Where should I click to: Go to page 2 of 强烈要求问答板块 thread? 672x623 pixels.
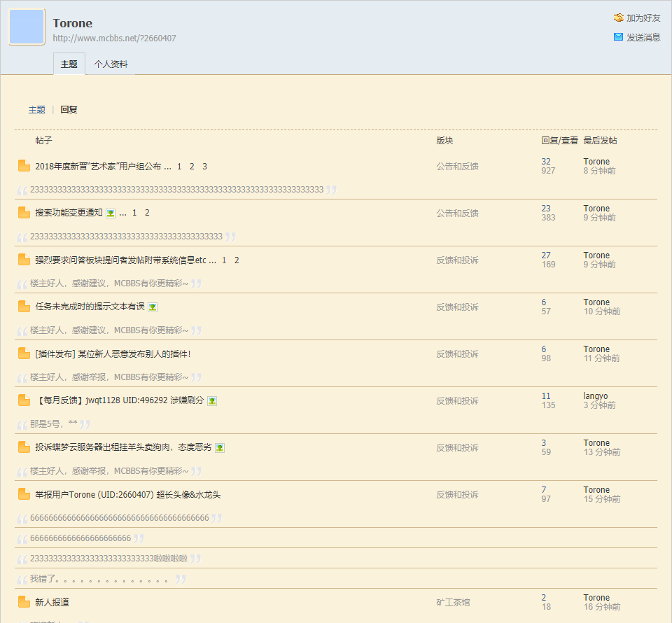click(x=237, y=260)
